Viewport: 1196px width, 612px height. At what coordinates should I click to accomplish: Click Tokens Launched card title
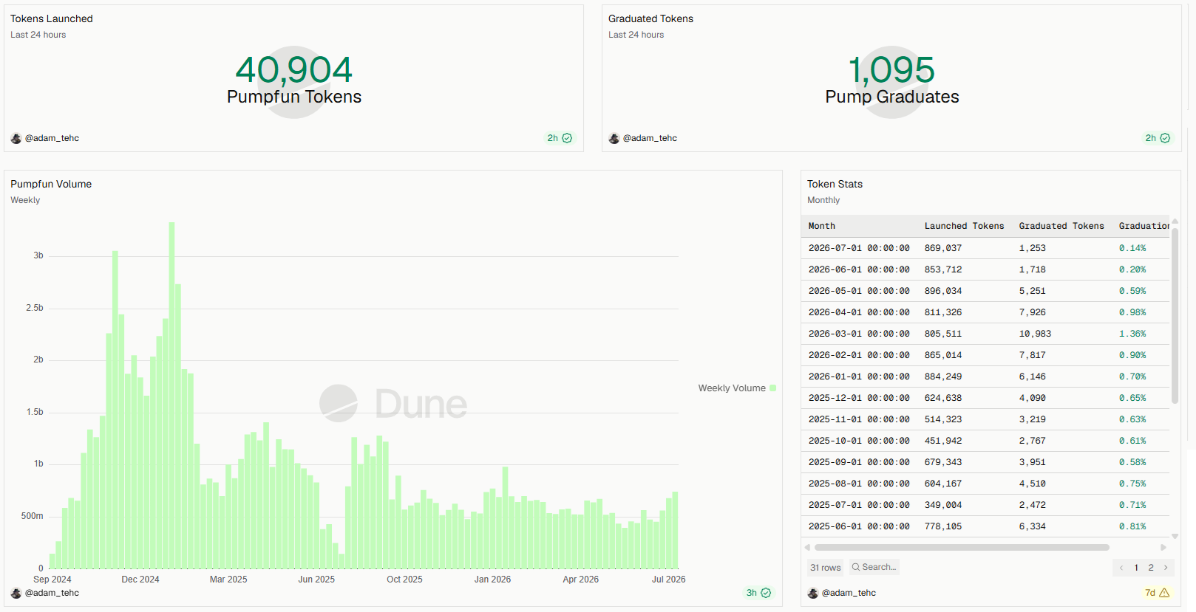52,18
